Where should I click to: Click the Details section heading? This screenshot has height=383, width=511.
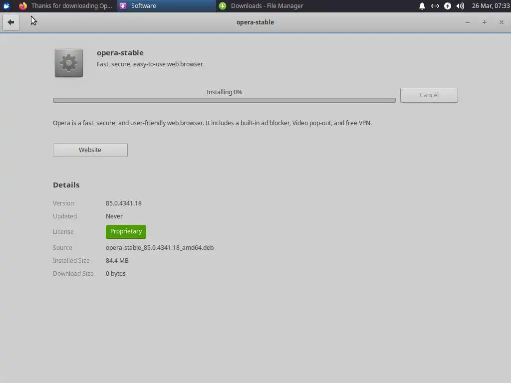click(66, 185)
